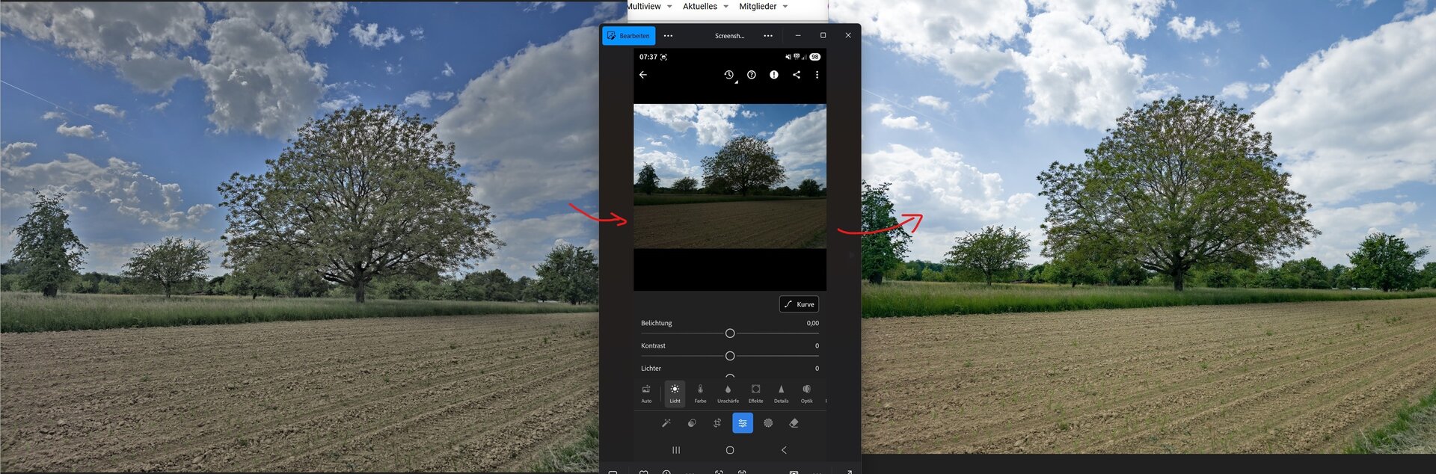The width and height of the screenshot is (1436, 474).
Task: Open version history clock icon
Action: [728, 75]
